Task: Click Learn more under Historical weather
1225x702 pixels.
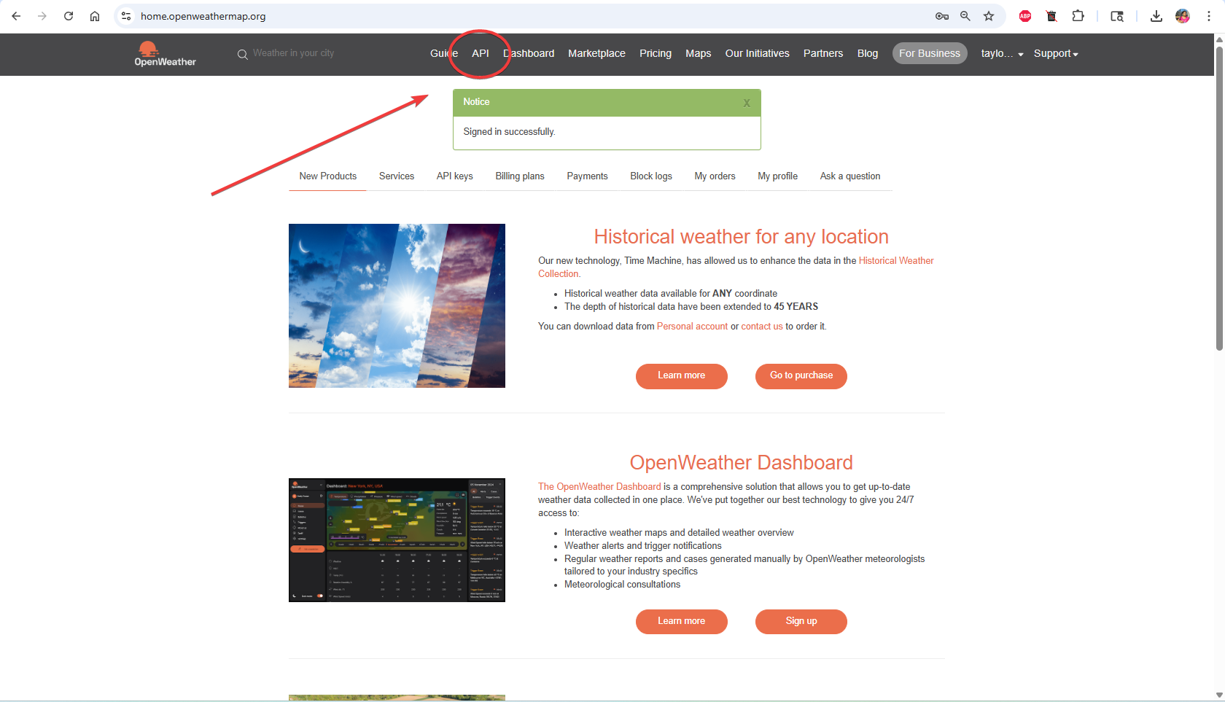Action: [682, 376]
